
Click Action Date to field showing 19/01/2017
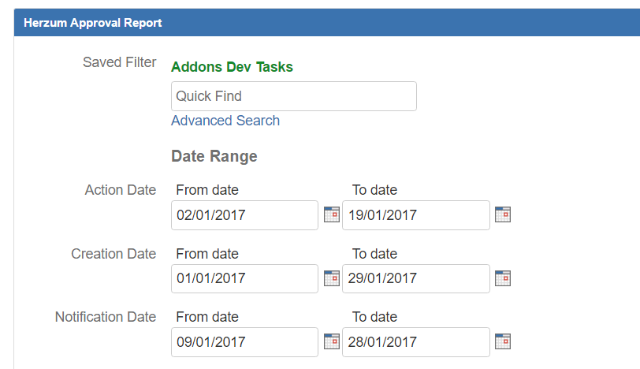(415, 215)
